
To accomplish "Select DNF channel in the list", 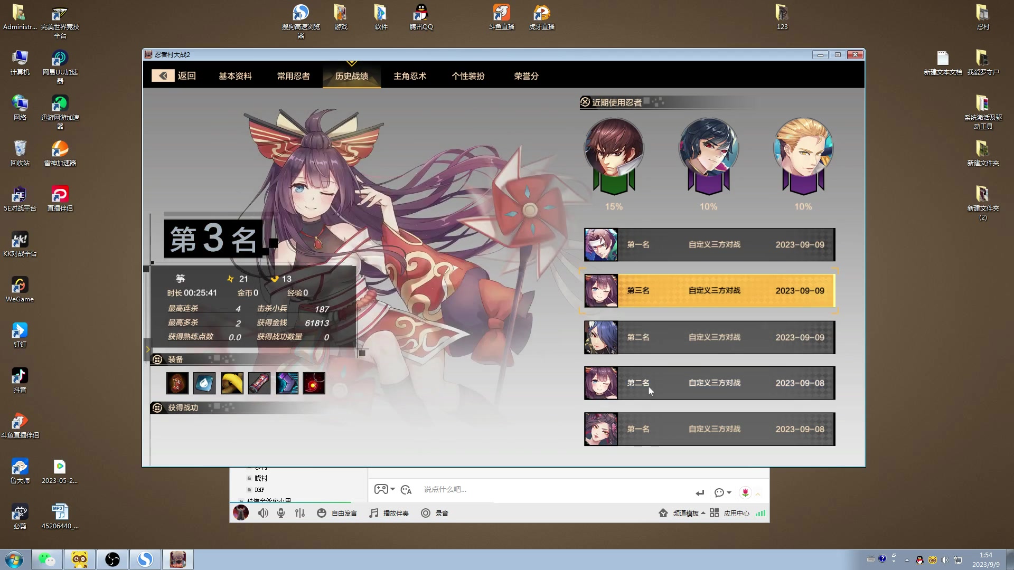I will (259, 490).
